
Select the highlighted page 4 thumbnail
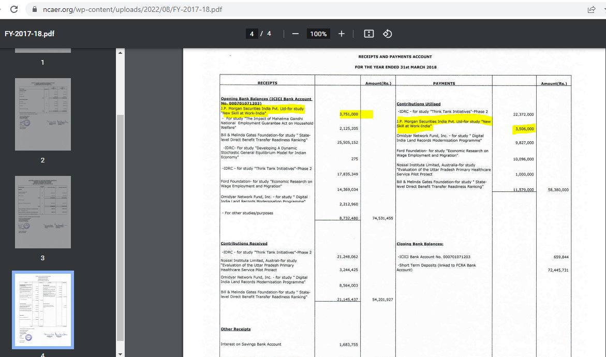tap(43, 310)
